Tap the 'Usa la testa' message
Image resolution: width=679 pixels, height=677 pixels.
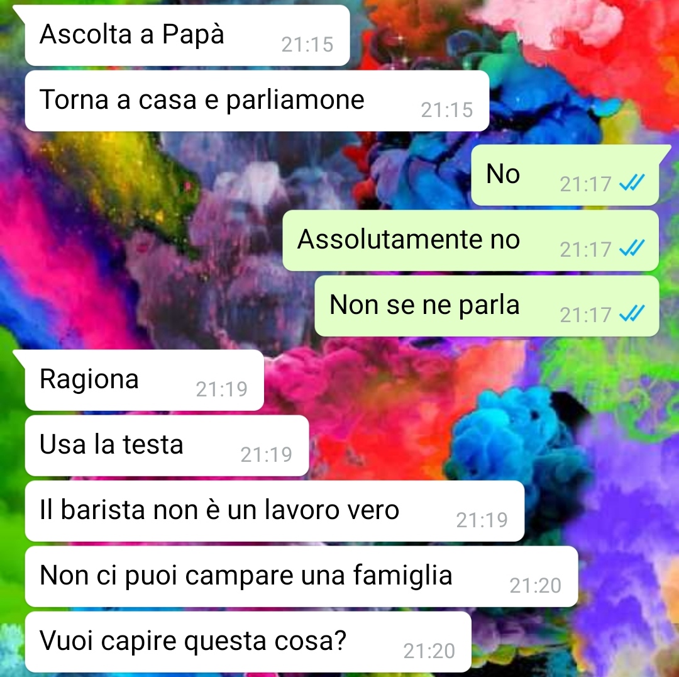point(167,445)
